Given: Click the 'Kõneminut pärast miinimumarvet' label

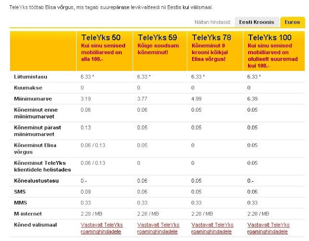Looking at the screenshot, I should [38, 131].
